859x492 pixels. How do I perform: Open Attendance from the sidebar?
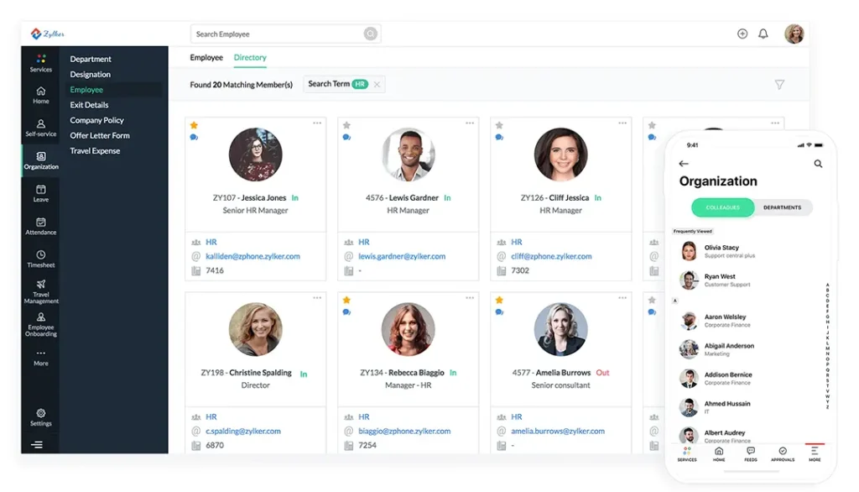pos(40,226)
